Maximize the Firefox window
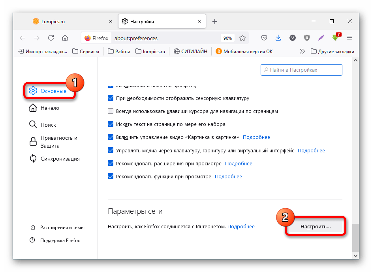Viewport: 372px width, 272px height. click(x=332, y=21)
